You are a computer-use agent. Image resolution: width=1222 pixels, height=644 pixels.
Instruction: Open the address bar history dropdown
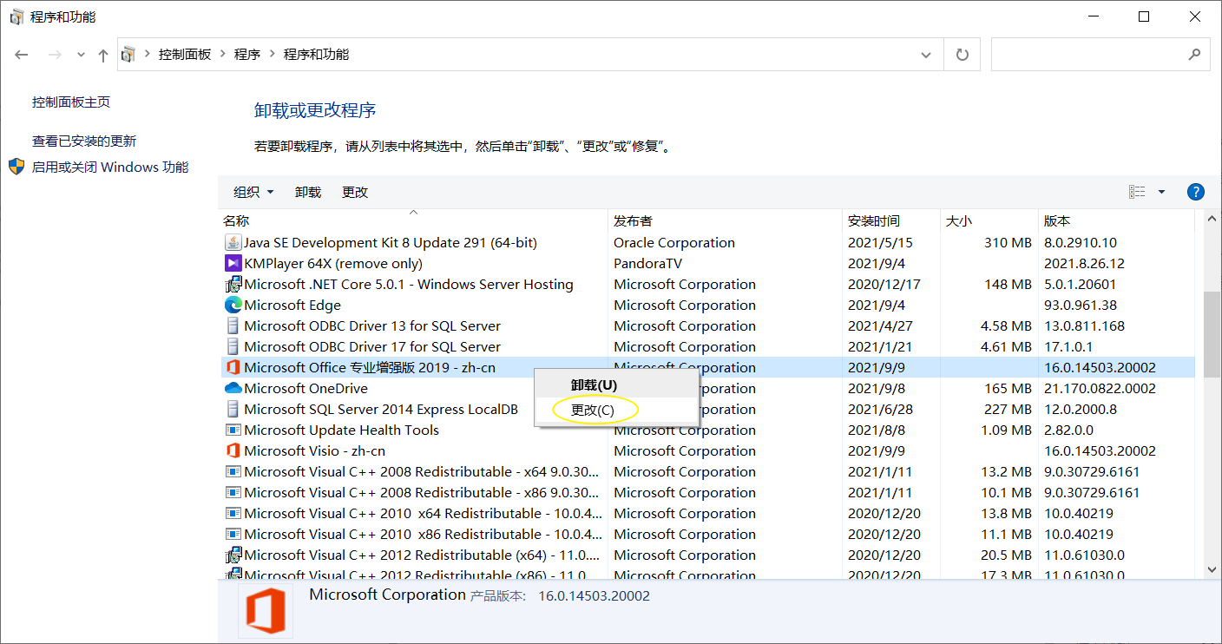coord(925,55)
